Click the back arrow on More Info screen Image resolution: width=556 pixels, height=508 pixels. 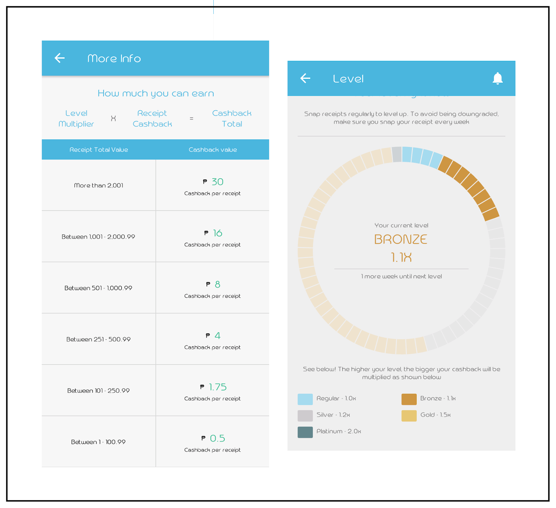point(59,58)
